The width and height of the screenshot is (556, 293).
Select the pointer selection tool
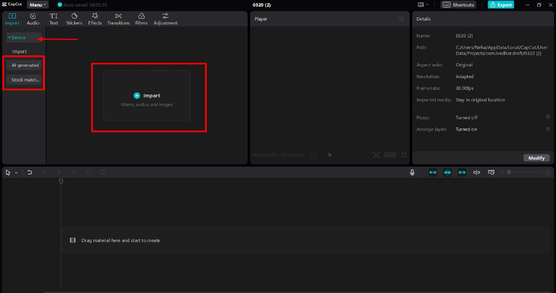point(8,173)
